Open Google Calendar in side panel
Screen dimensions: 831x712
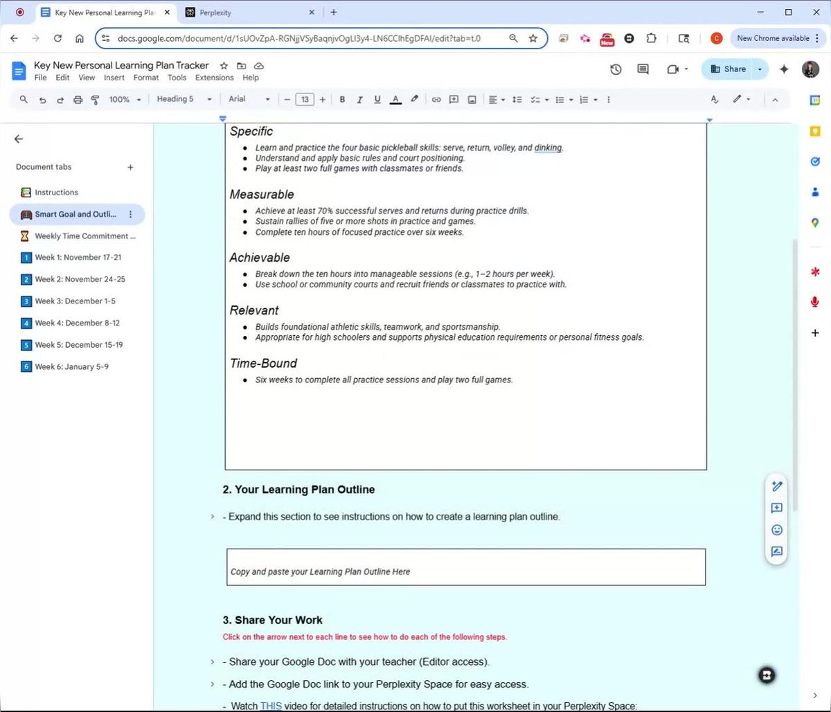815,100
